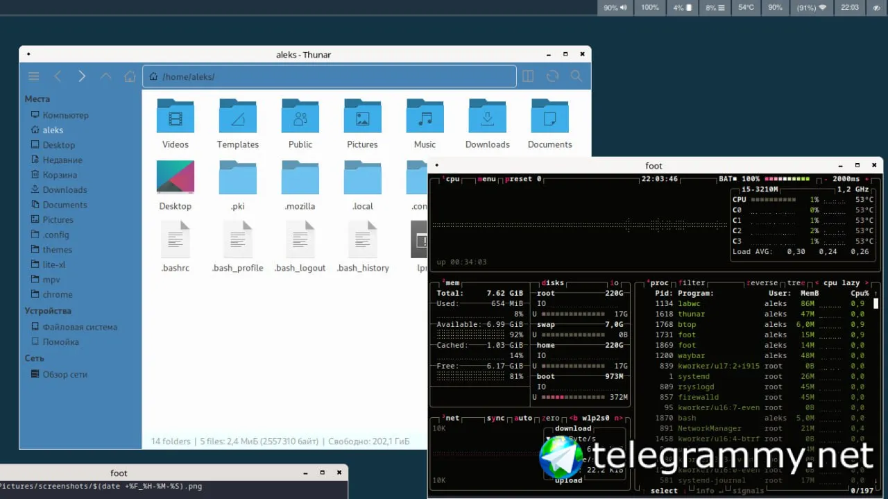Open the Downloads folder in the file view
Image resolution: width=888 pixels, height=499 pixels.
click(488, 116)
